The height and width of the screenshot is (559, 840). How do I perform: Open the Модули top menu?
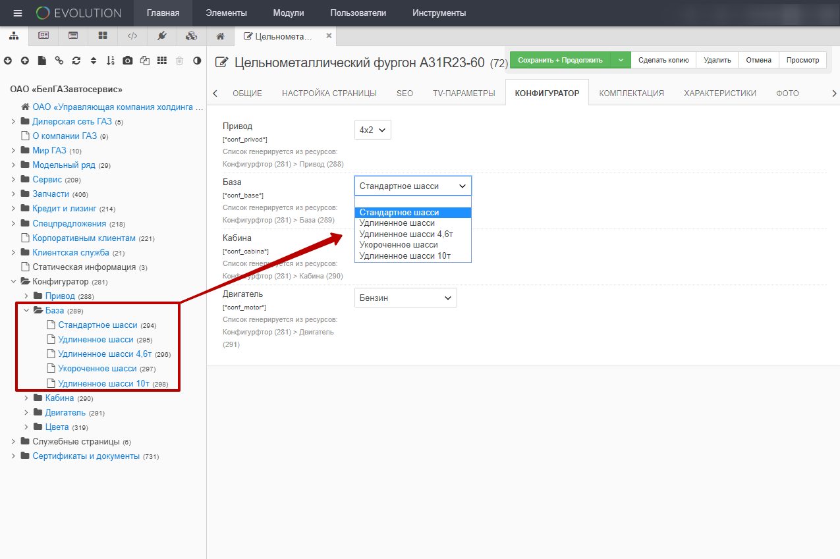289,13
